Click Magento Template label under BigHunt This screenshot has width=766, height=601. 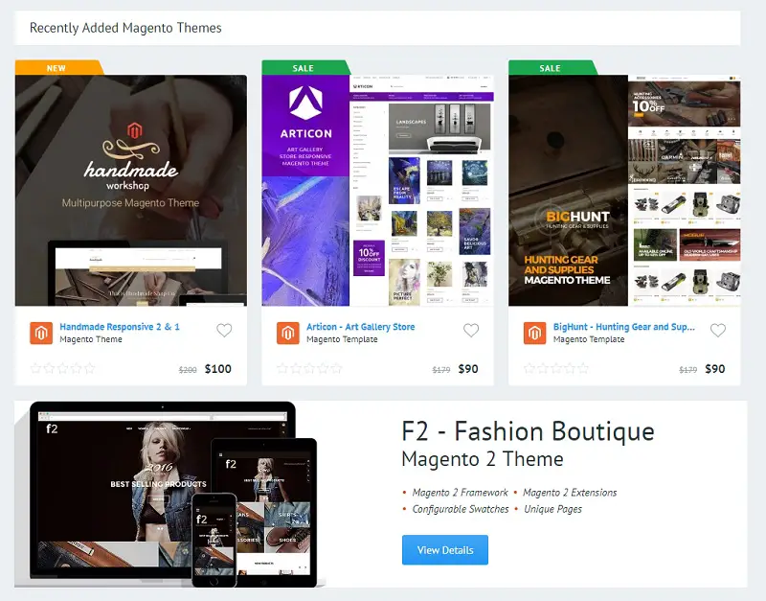click(x=589, y=339)
